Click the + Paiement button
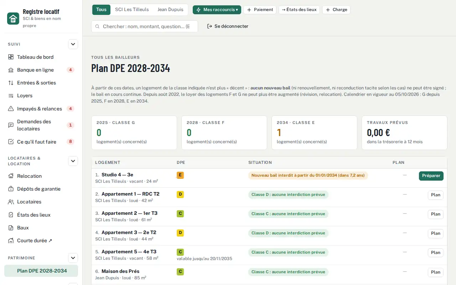This screenshot has height=285, width=456. tap(260, 10)
